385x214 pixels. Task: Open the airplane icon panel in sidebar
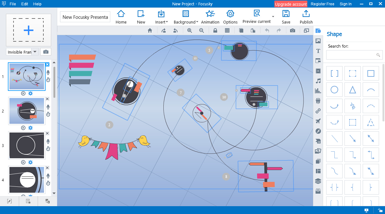(x=318, y=121)
